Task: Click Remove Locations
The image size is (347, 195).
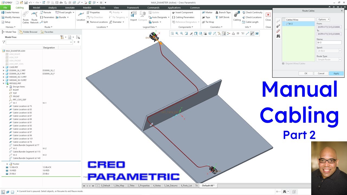Action: coord(97,22)
